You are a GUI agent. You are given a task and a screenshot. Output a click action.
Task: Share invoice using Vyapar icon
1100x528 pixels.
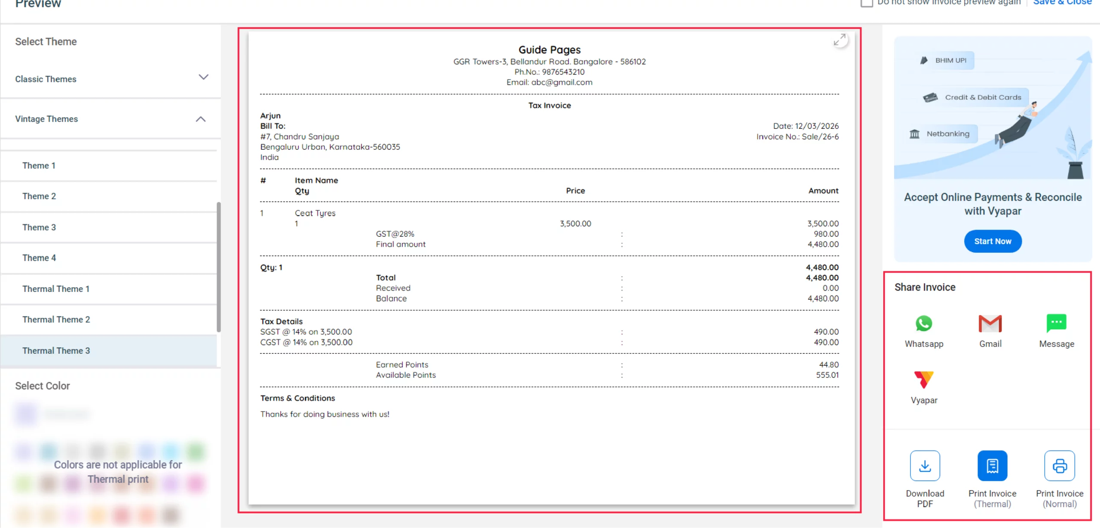923,380
